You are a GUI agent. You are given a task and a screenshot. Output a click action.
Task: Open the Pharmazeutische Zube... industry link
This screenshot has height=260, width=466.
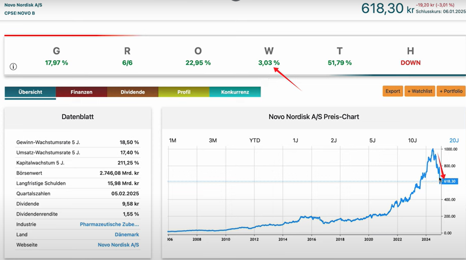pyautogui.click(x=109, y=224)
